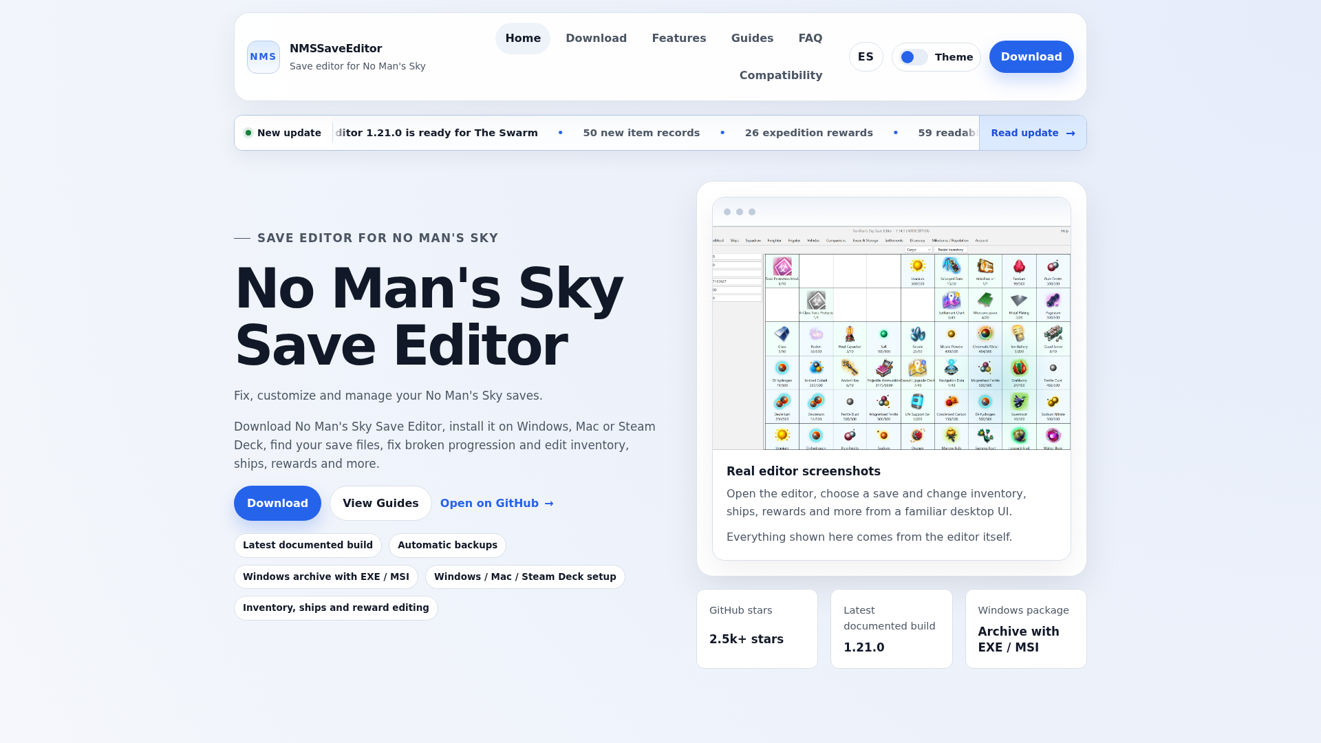Click the Download button beside View Guides

point(277,504)
